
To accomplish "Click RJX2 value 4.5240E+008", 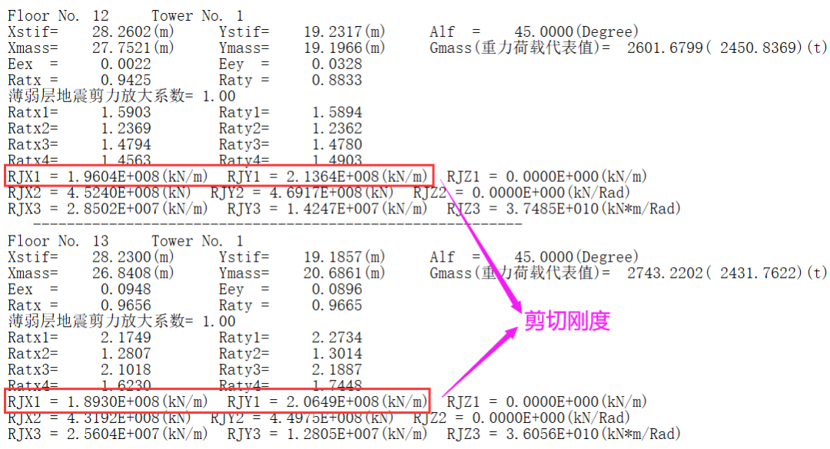I will (113, 193).
